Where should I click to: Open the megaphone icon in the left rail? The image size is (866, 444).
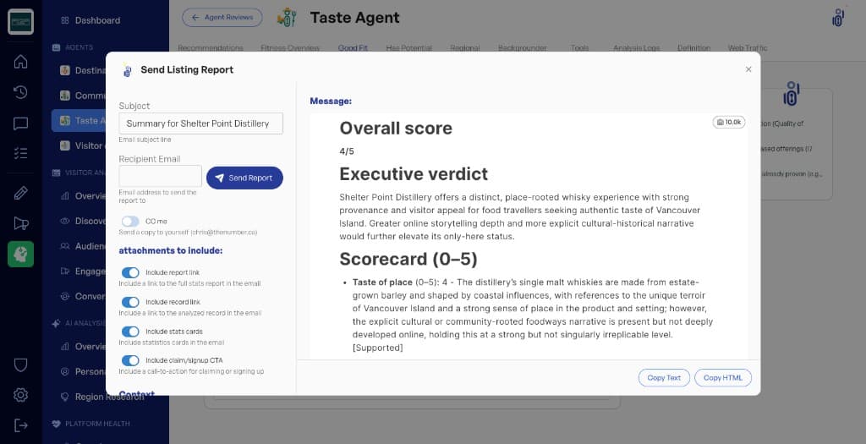tap(20, 223)
